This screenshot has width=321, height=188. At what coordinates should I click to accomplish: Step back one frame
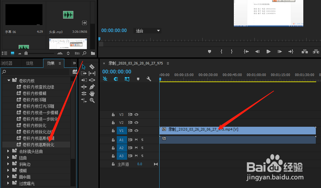pos(257,52)
